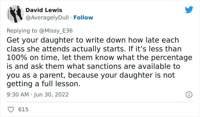This screenshot has width=200, height=117.
Task: Click the Jun 30, 2022 date
Action: tap(51, 94)
